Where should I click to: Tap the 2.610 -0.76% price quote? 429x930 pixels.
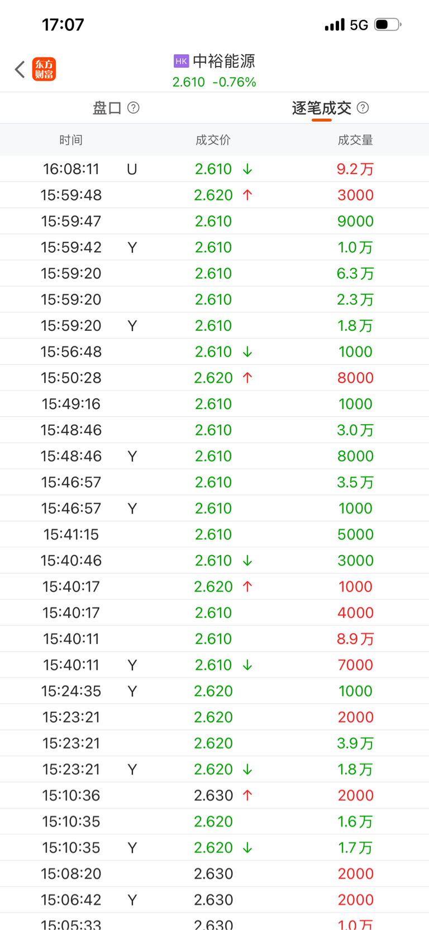[214, 82]
